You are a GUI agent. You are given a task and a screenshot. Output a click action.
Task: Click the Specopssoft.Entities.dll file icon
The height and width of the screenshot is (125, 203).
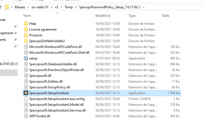click(26, 81)
